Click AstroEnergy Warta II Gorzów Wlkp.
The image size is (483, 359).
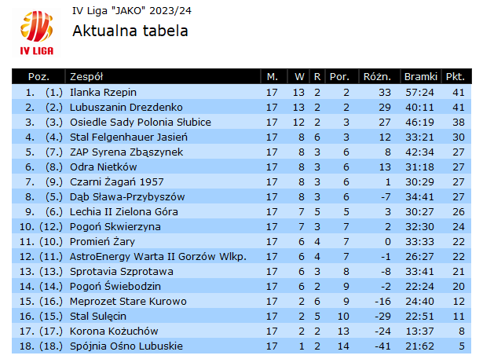coord(158,256)
